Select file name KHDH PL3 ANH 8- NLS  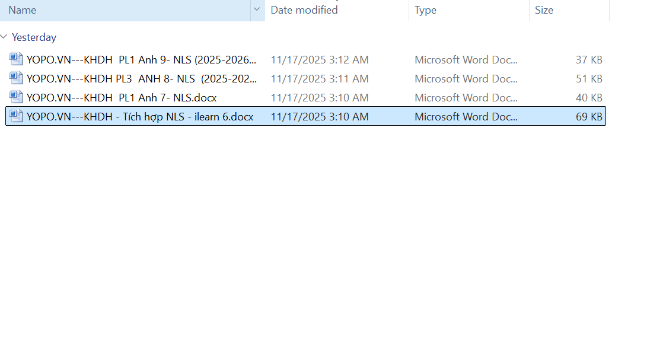click(x=142, y=79)
